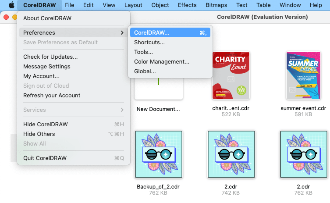Click the Backup_of_2.cdr file name
The image size is (330, 203).
(158, 187)
